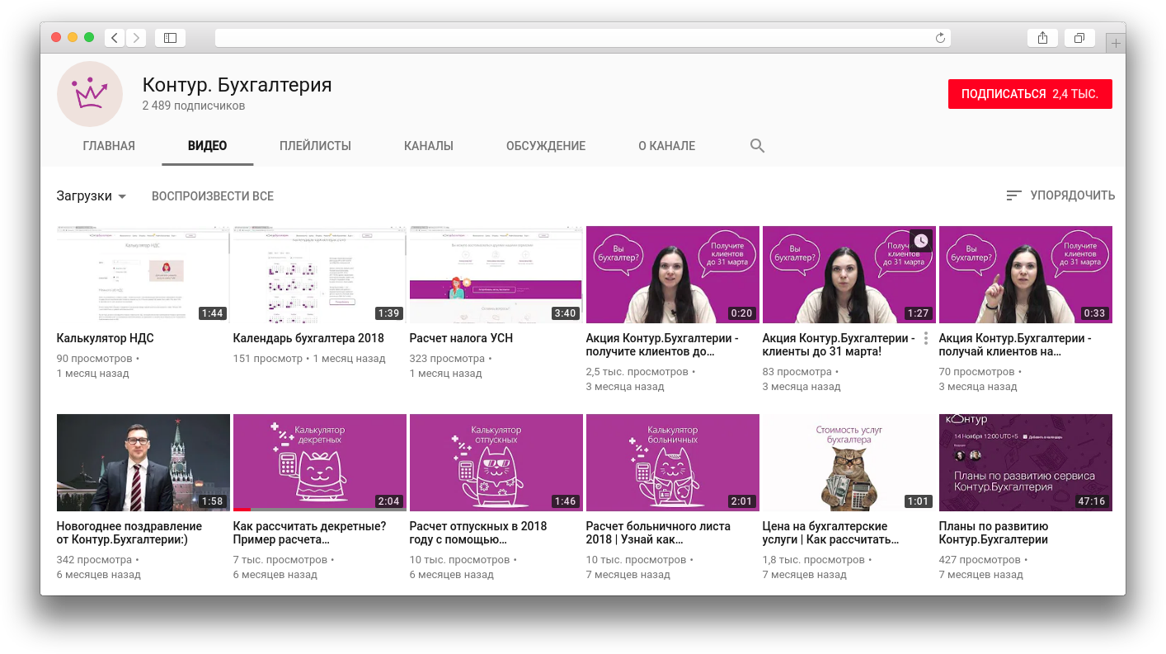The height and width of the screenshot is (654, 1166).
Task: Open 'Акция Контур.Бухгалтерии - получай клиентов на' link
Action: [1015, 345]
